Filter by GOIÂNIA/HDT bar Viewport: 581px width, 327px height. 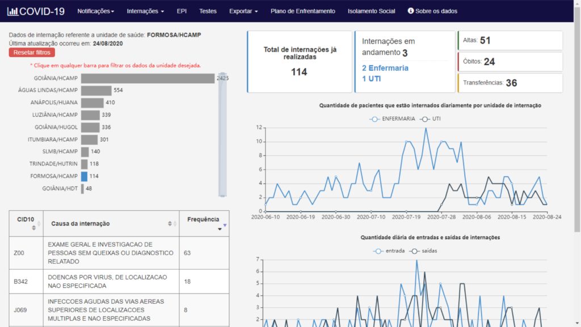(82, 189)
